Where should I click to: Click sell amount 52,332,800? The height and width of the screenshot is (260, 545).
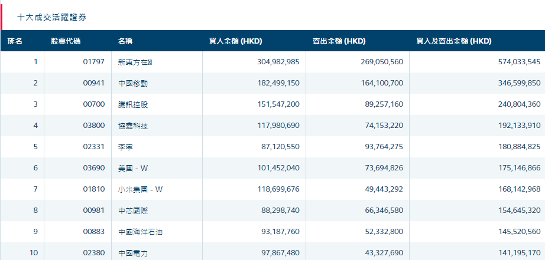(384, 232)
